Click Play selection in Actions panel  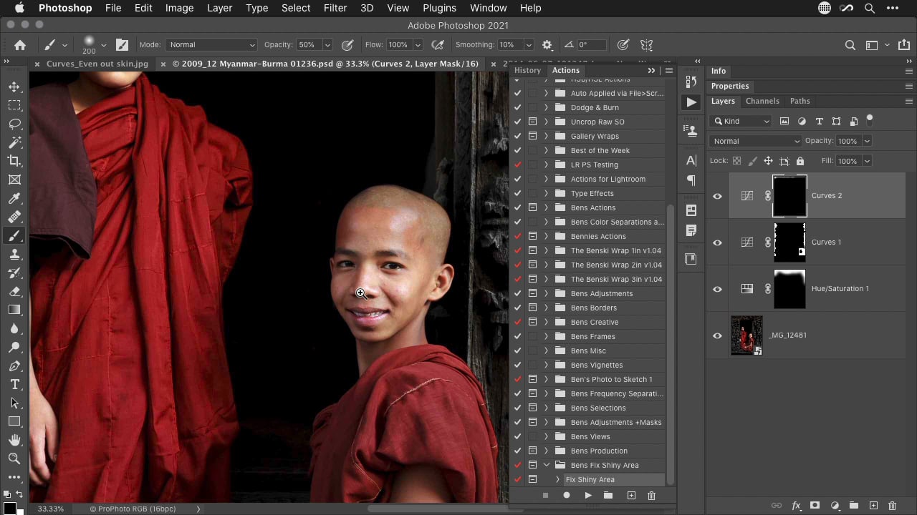(588, 495)
